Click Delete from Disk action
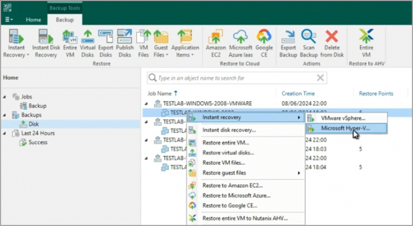Viewport: 413px width, 226px height. click(x=332, y=44)
